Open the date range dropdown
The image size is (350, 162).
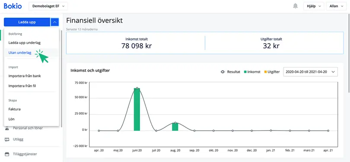tap(311, 72)
